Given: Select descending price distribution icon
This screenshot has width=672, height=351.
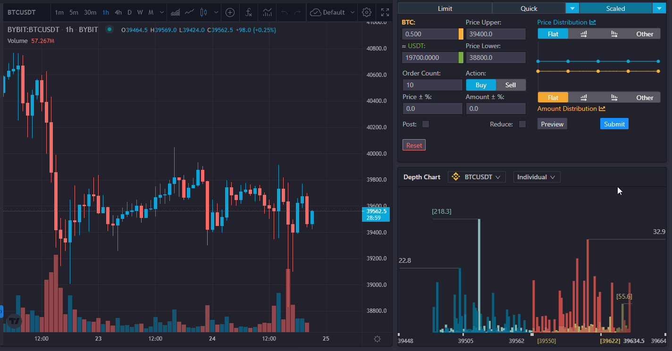Looking at the screenshot, I should (614, 33).
